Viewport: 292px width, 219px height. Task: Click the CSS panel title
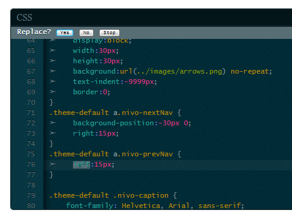click(24, 18)
